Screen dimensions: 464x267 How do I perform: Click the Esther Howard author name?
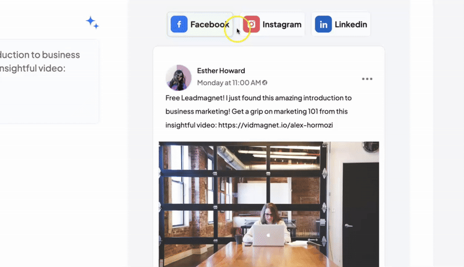pos(221,71)
